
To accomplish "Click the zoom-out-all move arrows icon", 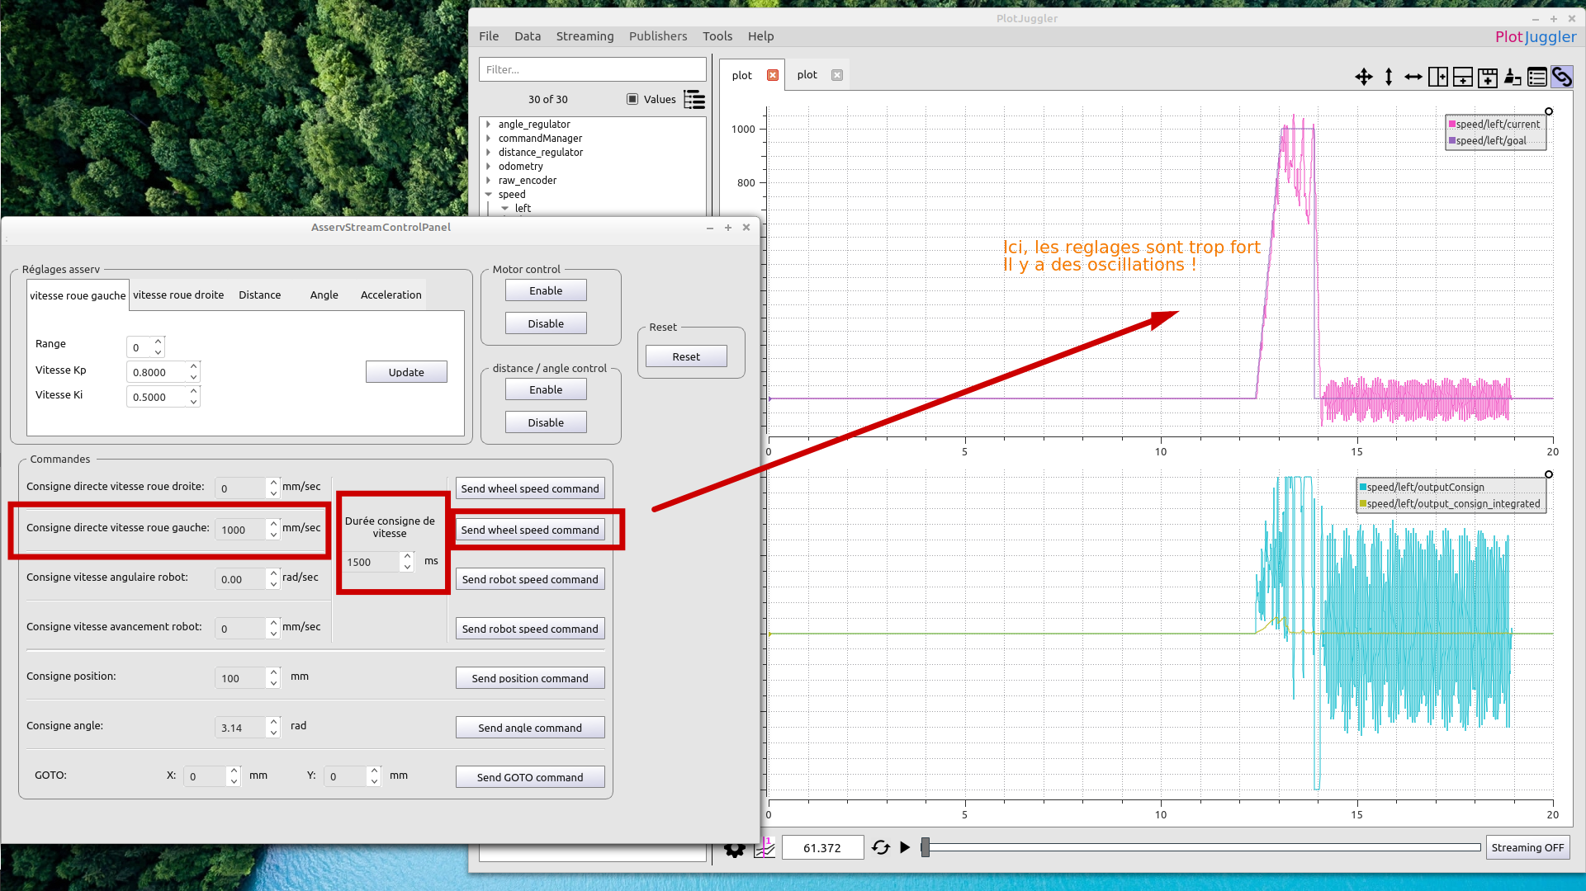I will [x=1364, y=77].
